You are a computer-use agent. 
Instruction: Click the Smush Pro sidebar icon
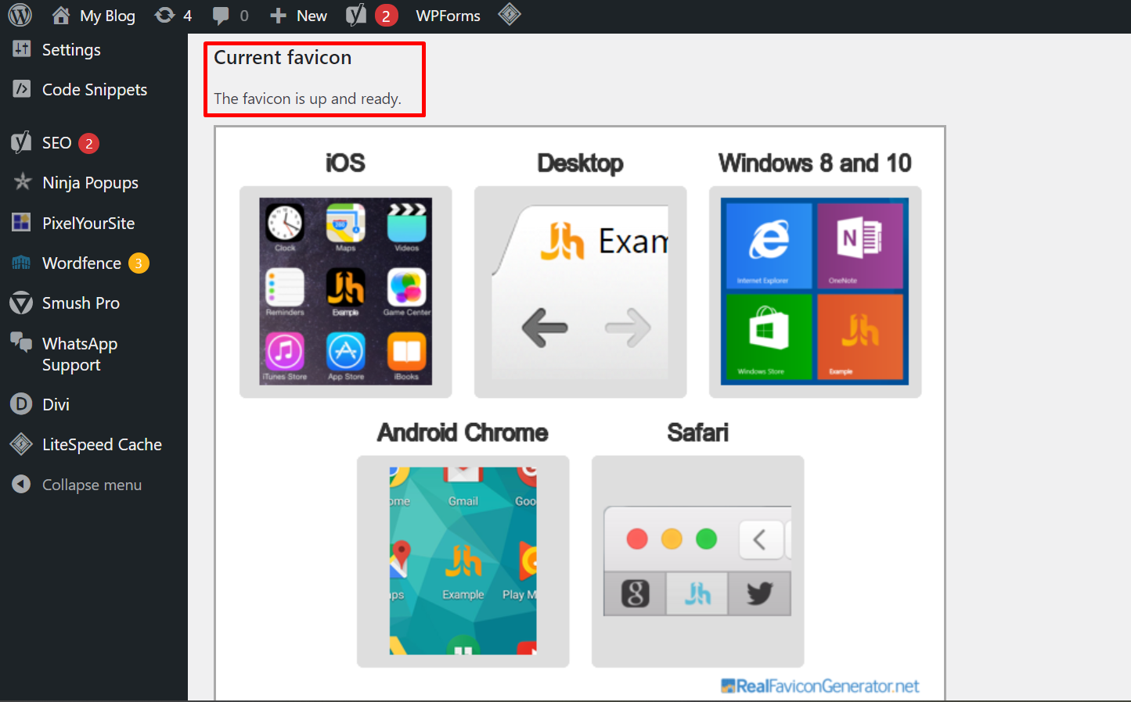21,303
